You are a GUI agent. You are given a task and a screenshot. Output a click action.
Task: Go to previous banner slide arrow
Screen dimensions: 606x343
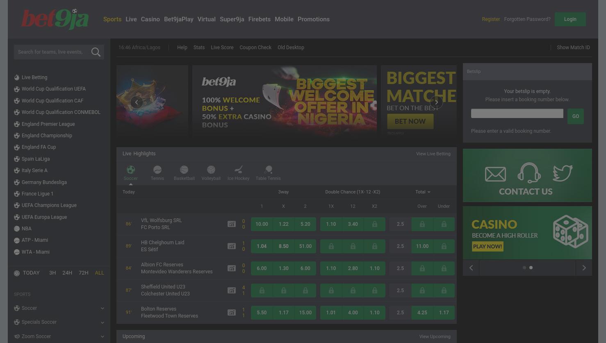(137, 102)
